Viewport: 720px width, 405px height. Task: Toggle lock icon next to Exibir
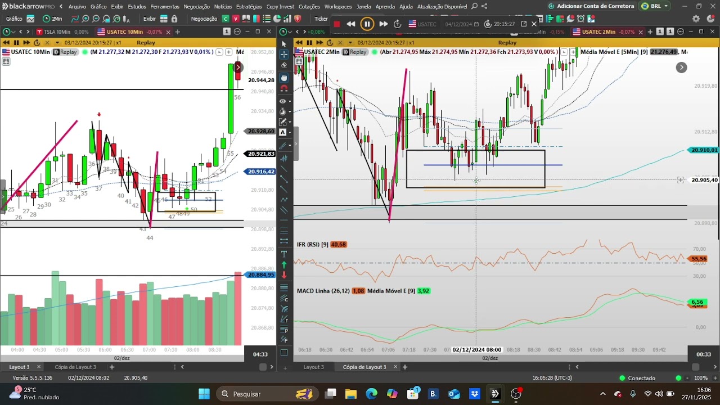(x=174, y=19)
